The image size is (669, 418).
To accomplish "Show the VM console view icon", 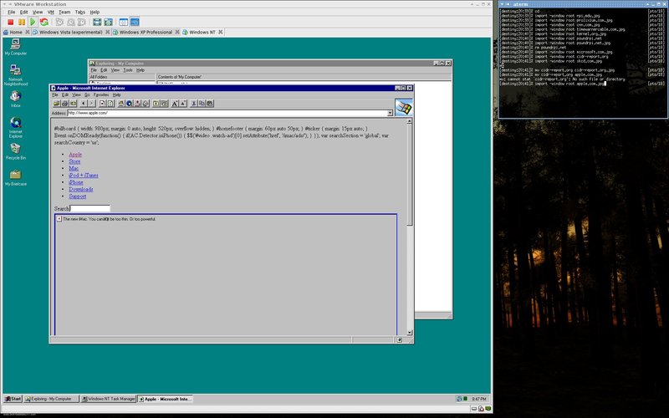I will 135,22.
